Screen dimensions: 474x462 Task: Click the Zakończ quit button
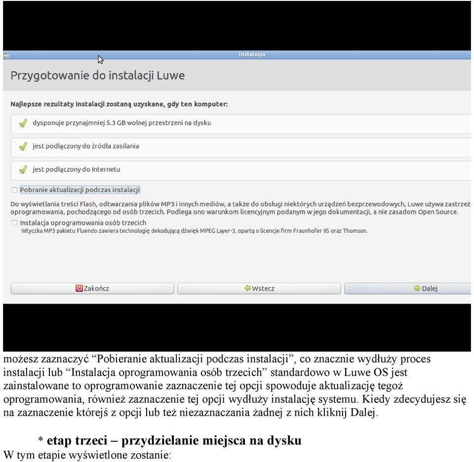(92, 288)
